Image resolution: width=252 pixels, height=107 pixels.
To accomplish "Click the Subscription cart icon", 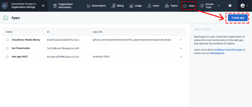I will 88,6.
